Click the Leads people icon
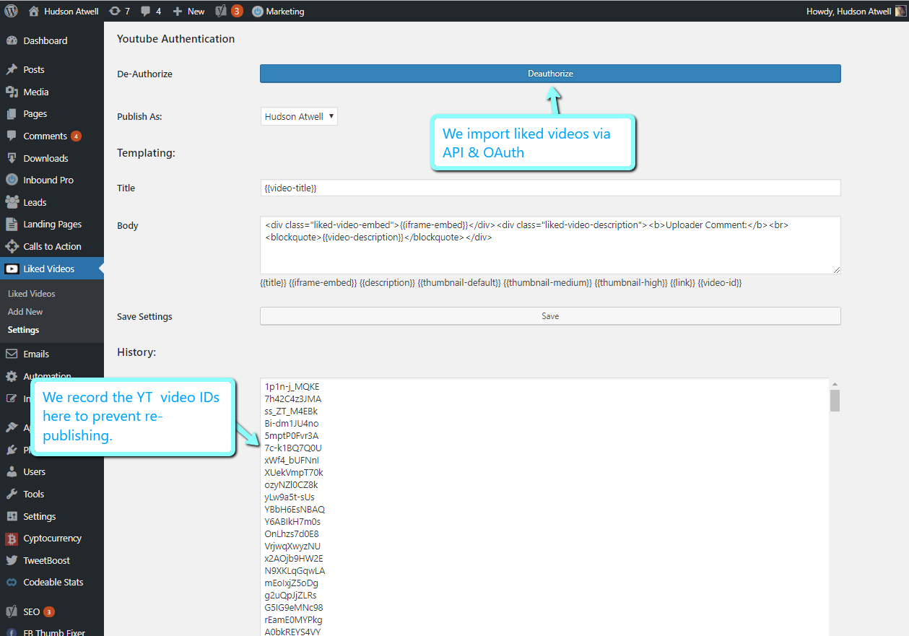This screenshot has height=636, width=909. 12,202
